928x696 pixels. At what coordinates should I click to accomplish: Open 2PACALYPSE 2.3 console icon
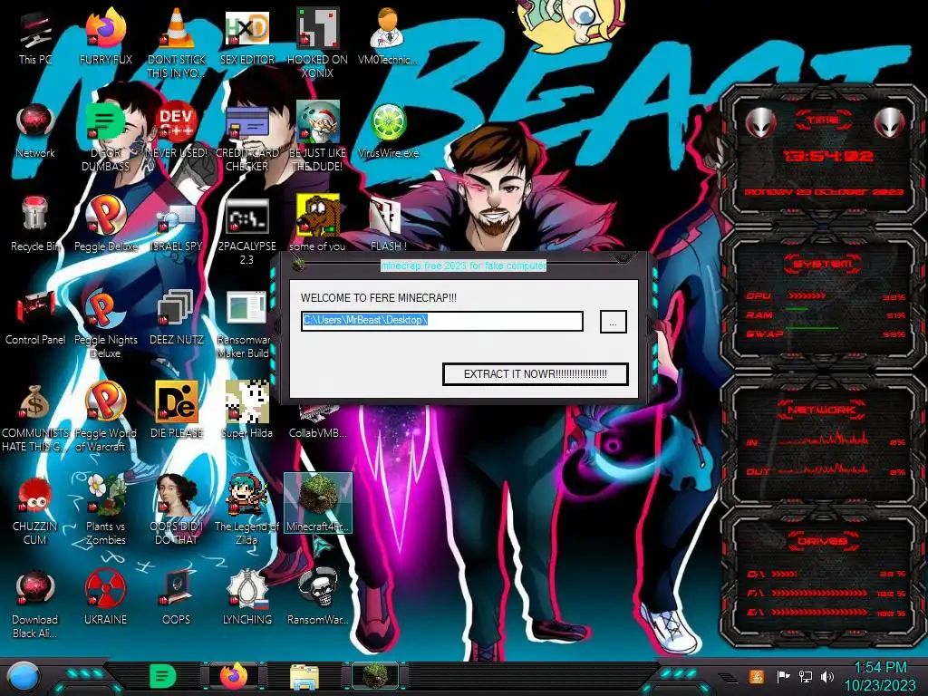(x=247, y=231)
